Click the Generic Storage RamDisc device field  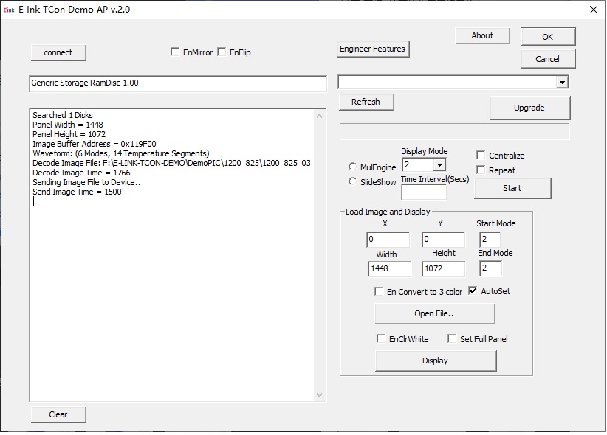tap(178, 83)
